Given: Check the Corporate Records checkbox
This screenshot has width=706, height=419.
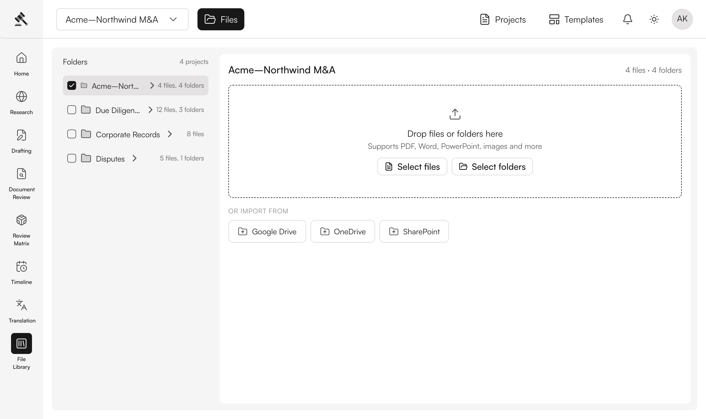Looking at the screenshot, I should [x=72, y=134].
